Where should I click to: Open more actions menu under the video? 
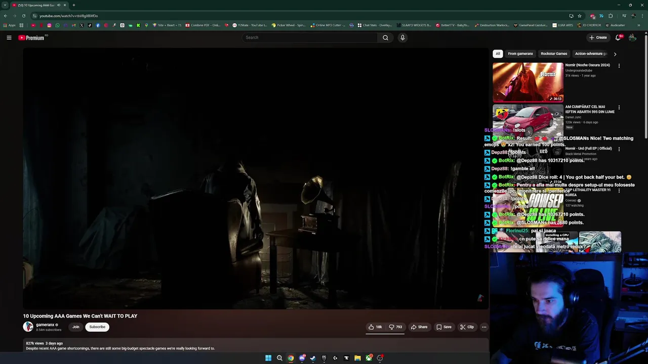pos(484,327)
